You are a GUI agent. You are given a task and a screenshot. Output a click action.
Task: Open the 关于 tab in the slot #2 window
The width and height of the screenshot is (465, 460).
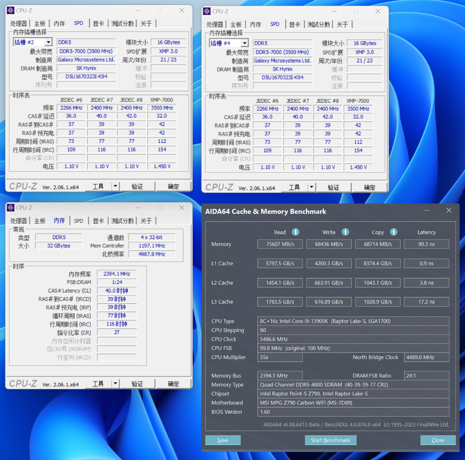click(146, 24)
